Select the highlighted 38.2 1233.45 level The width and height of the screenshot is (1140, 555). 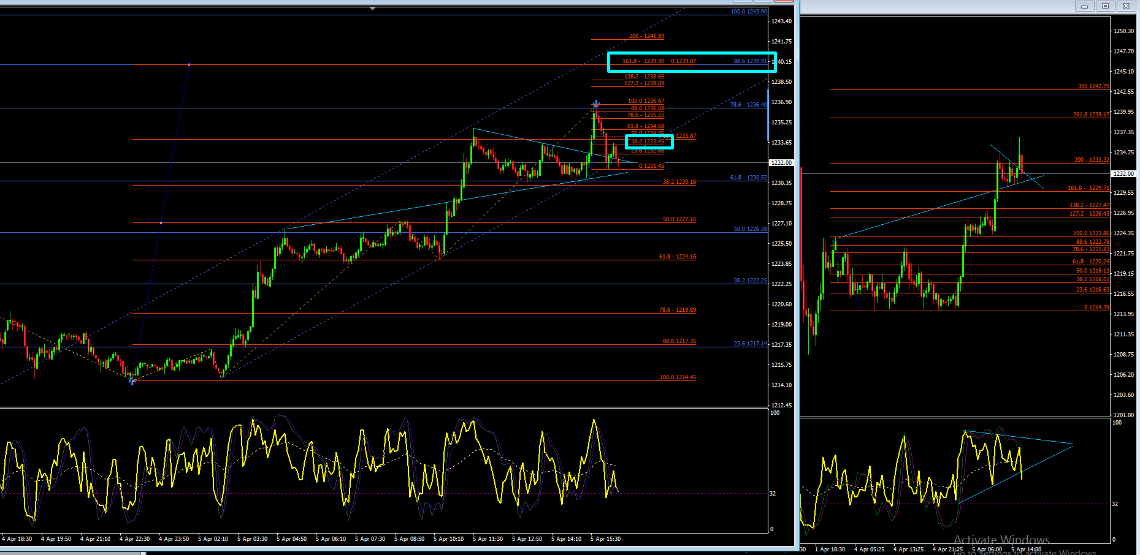coord(648,142)
